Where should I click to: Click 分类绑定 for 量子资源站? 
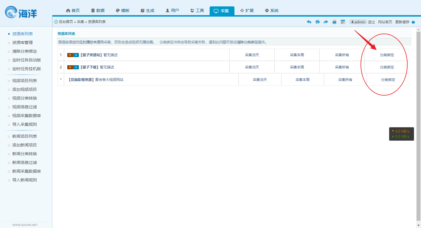(x=387, y=55)
